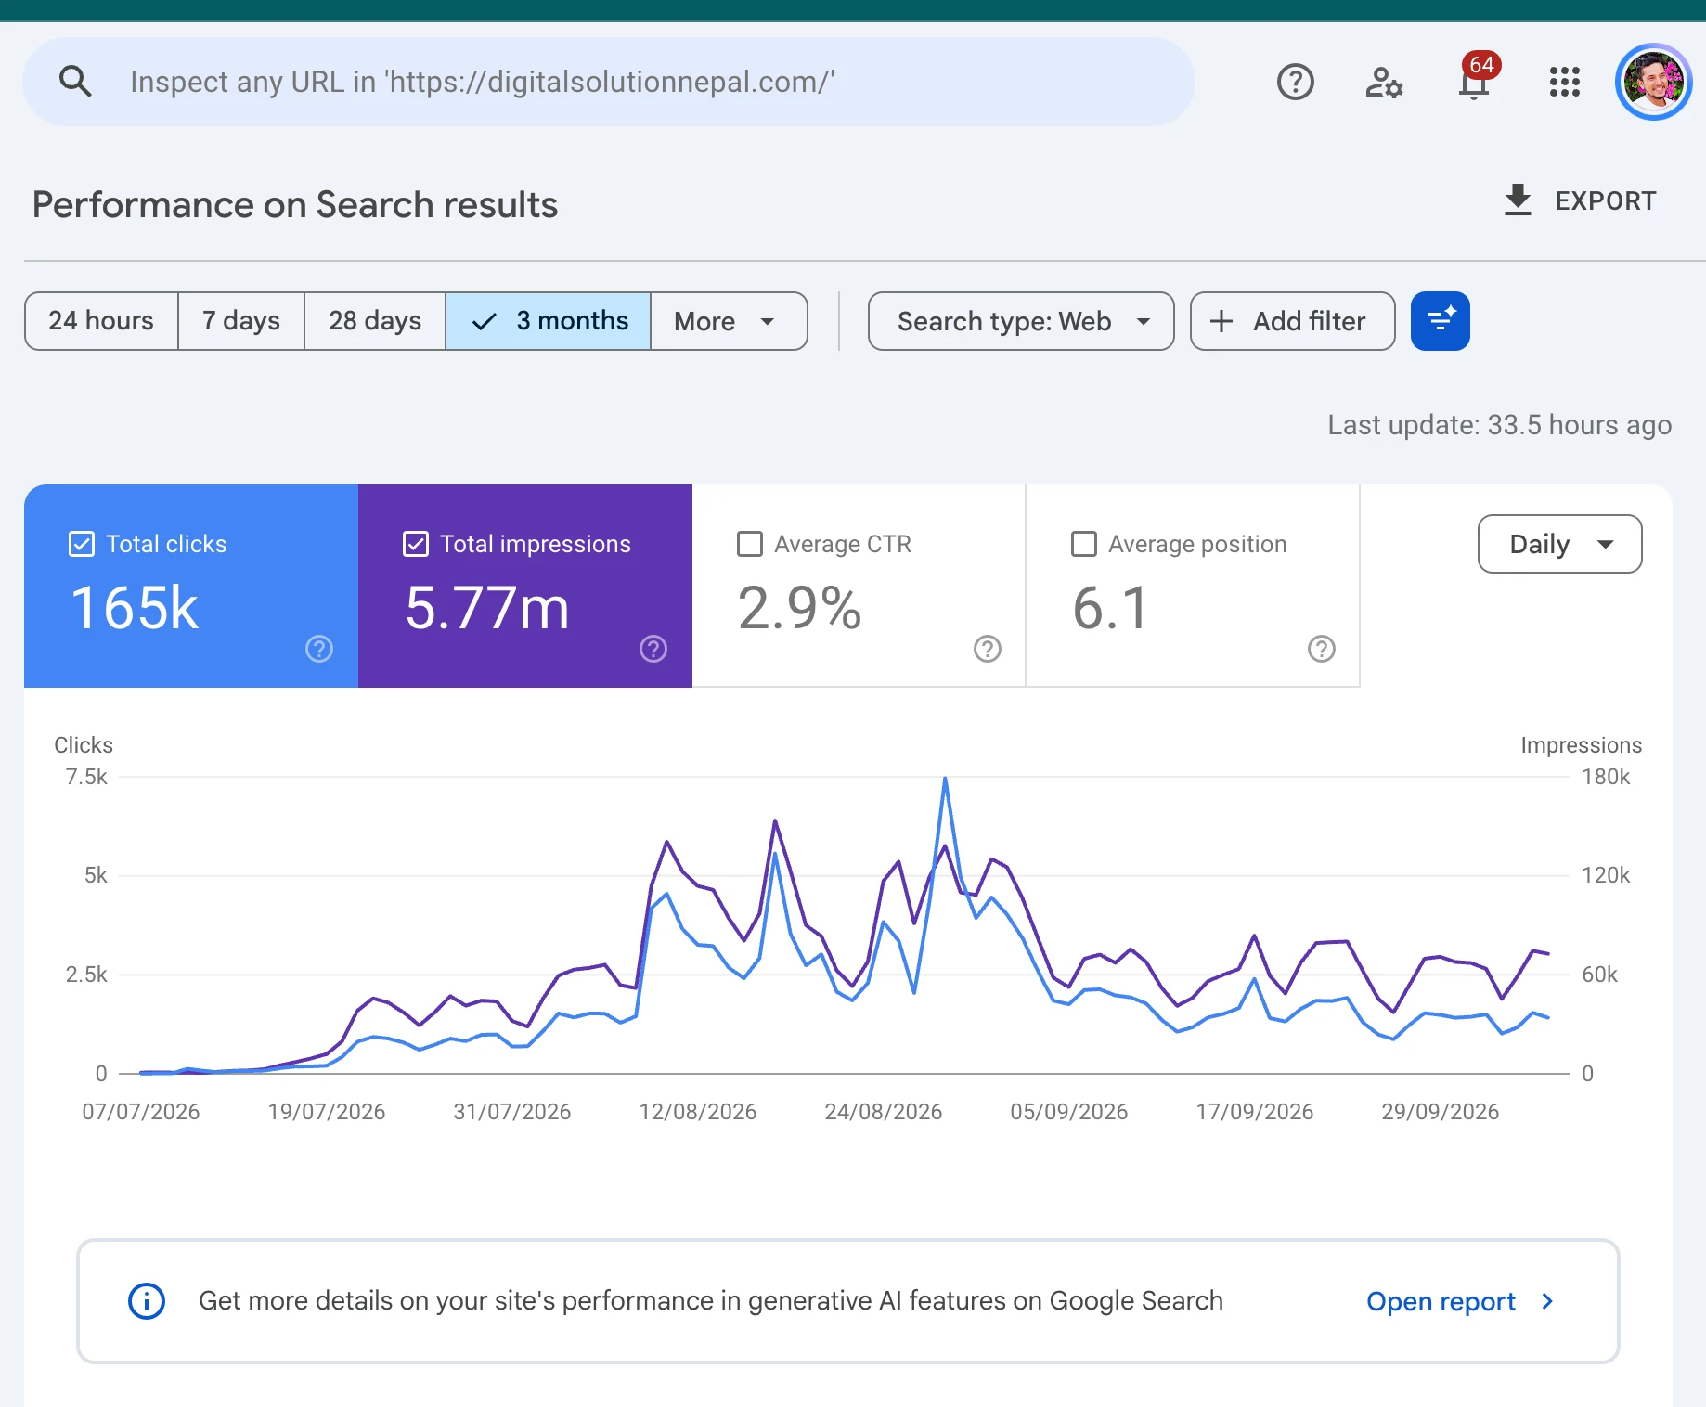Click the 2.9% average CTR value
The height and width of the screenshot is (1407, 1706).
799,608
